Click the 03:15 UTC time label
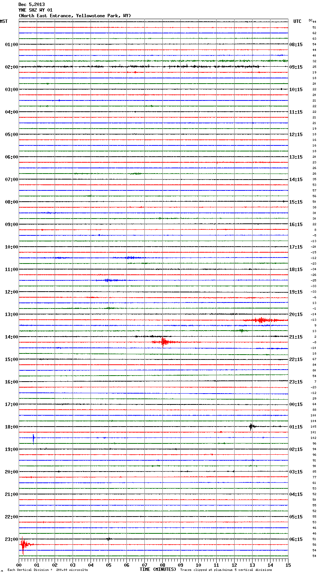Screen dimensions: 318x575 coord(296,472)
